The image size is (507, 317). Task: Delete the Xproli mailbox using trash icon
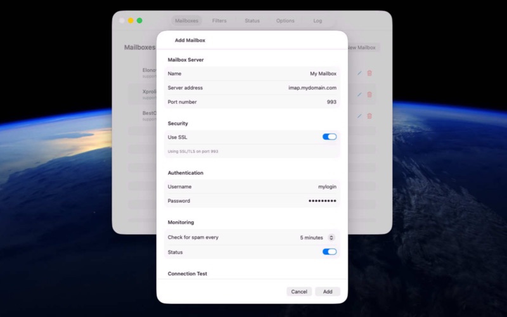(369, 94)
